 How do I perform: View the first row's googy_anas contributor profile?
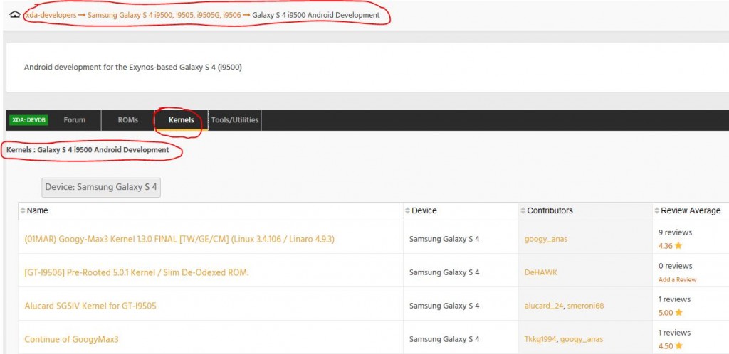coord(546,240)
